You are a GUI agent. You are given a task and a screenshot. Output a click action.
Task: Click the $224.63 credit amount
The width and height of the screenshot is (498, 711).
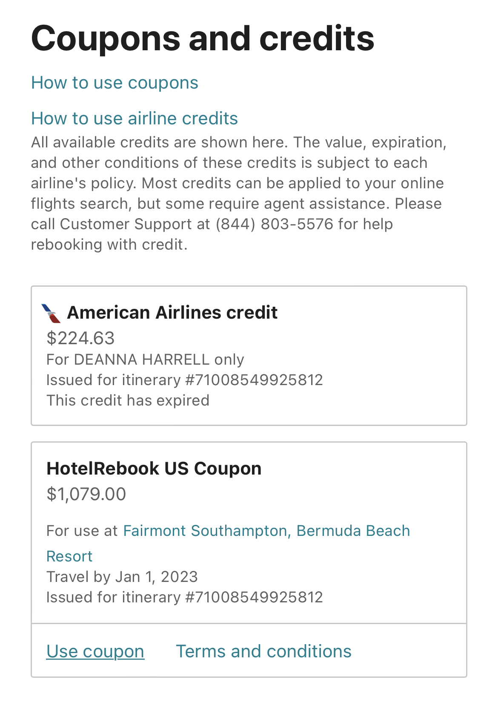[80, 339]
